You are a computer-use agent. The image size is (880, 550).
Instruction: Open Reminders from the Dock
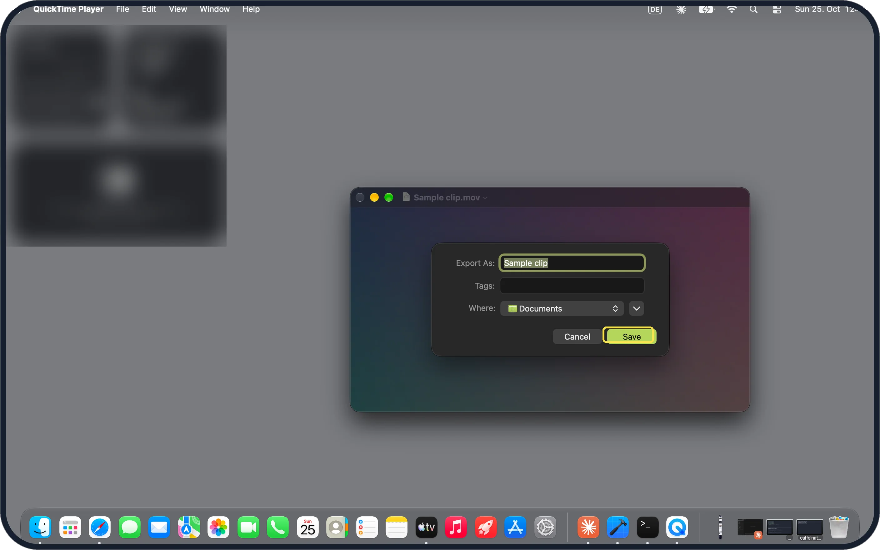367,527
